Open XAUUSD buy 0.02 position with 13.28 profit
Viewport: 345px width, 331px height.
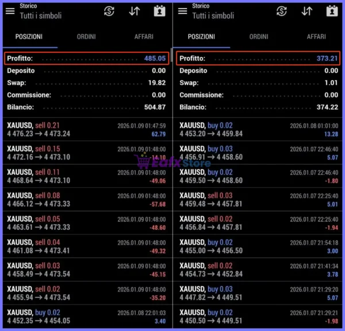pyautogui.click(x=258, y=129)
